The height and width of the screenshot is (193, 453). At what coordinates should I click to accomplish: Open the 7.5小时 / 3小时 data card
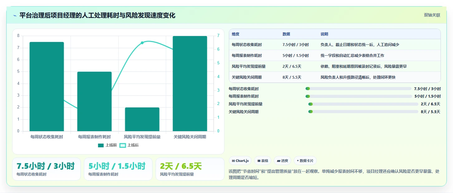46,169
